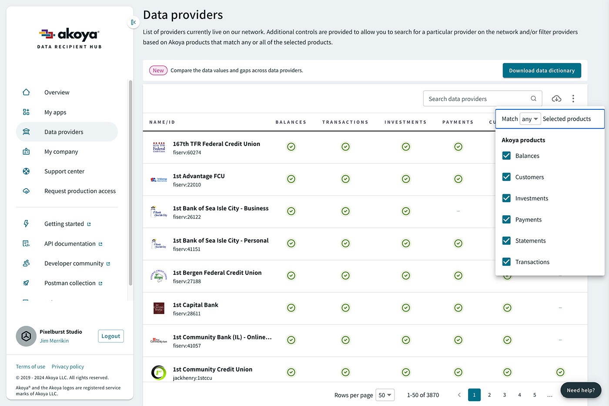Uncheck the Balances product checkbox
This screenshot has height=406, width=609.
[506, 156]
